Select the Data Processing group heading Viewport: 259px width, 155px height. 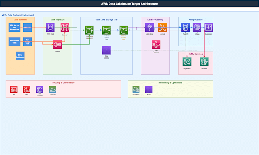coord(155,19)
